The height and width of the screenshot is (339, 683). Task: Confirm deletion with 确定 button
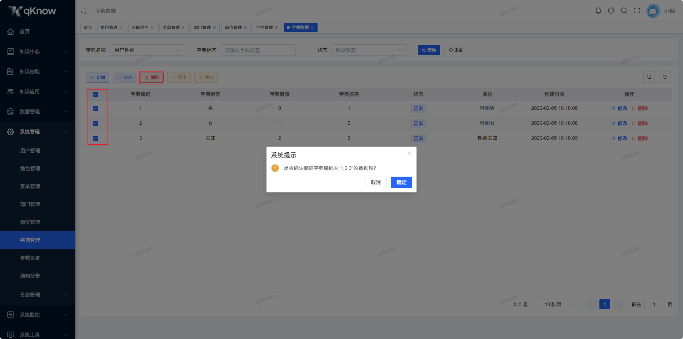tap(402, 182)
